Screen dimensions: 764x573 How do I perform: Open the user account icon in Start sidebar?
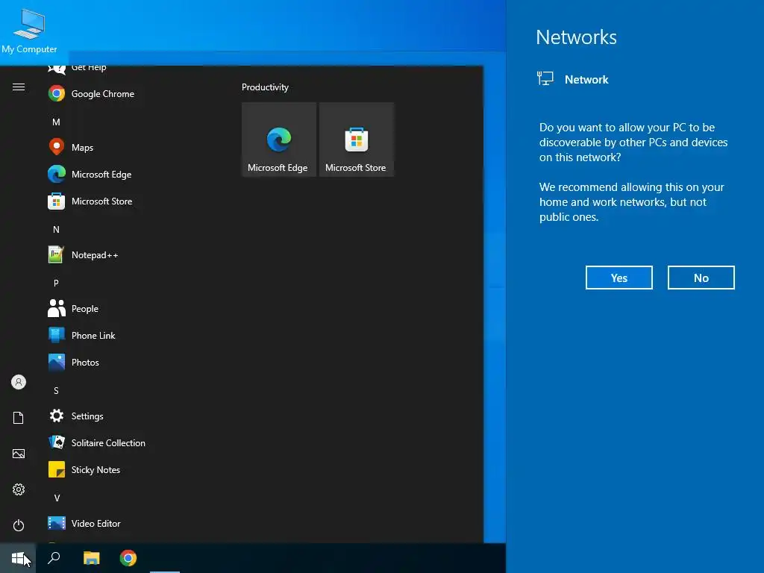click(19, 382)
